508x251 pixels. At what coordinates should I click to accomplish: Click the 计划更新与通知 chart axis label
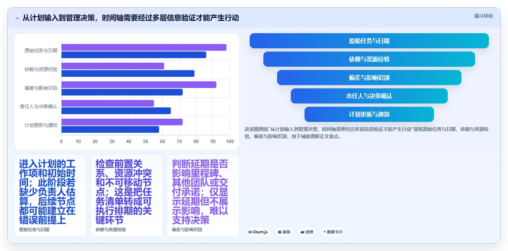click(x=41, y=125)
